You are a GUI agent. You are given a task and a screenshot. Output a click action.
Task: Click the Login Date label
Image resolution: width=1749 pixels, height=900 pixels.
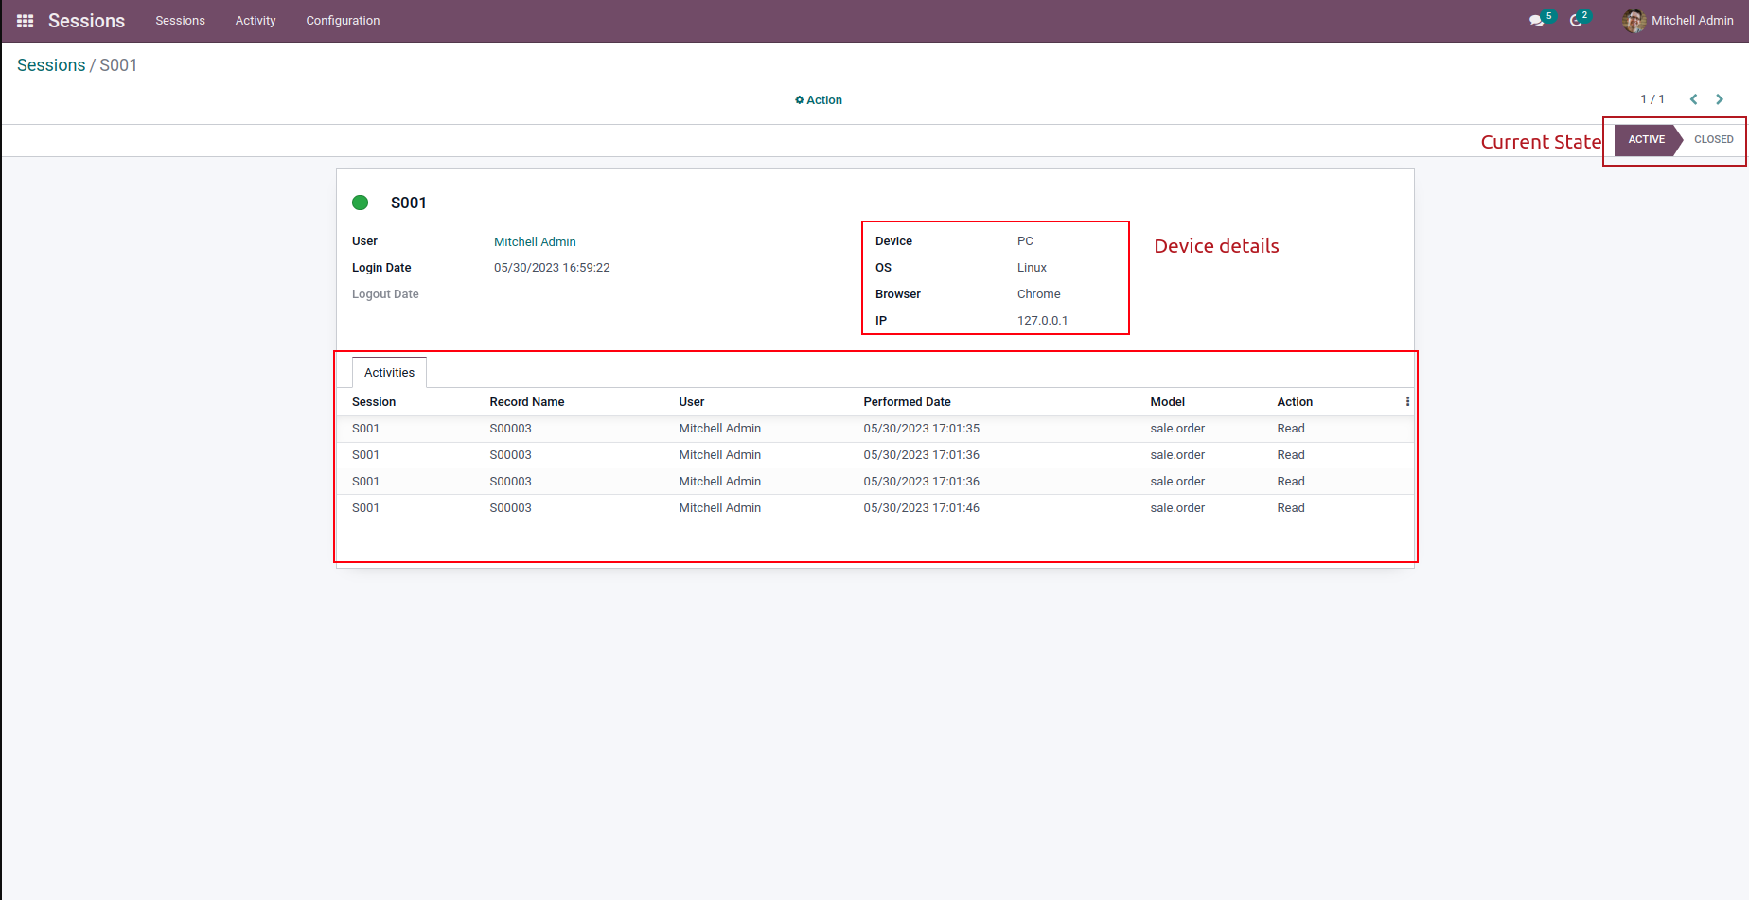tap(381, 268)
